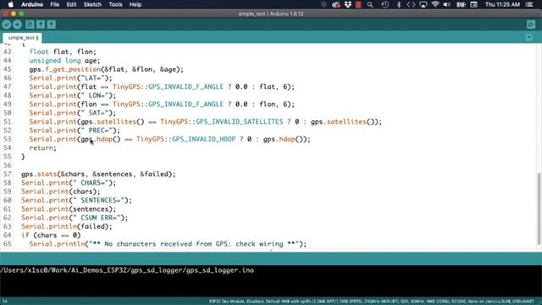Screen dimensions: 542x305
Task: Click the Serial.print(" LON=") line
Action: 73,96
